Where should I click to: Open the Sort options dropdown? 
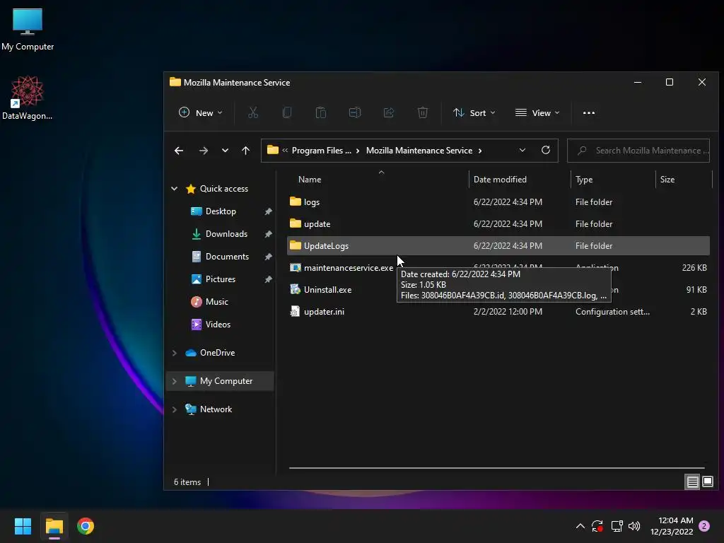point(474,112)
